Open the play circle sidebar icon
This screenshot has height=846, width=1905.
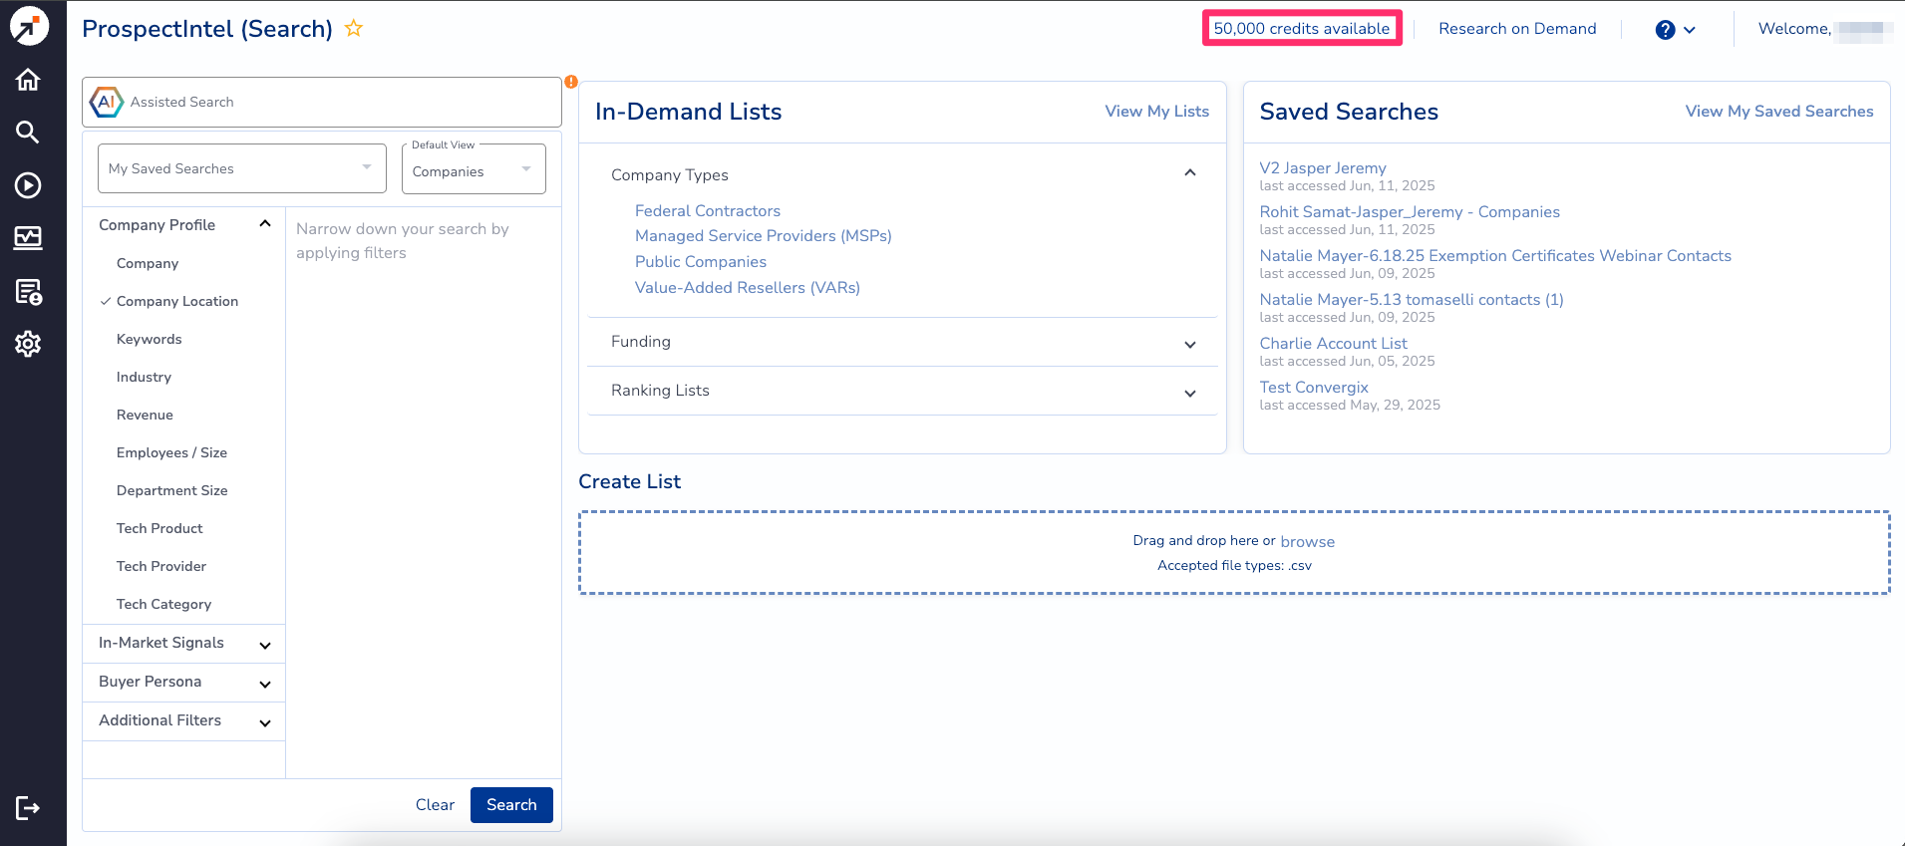28,185
